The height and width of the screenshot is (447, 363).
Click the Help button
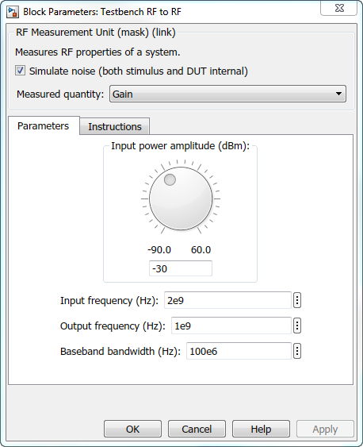pyautogui.click(x=261, y=429)
